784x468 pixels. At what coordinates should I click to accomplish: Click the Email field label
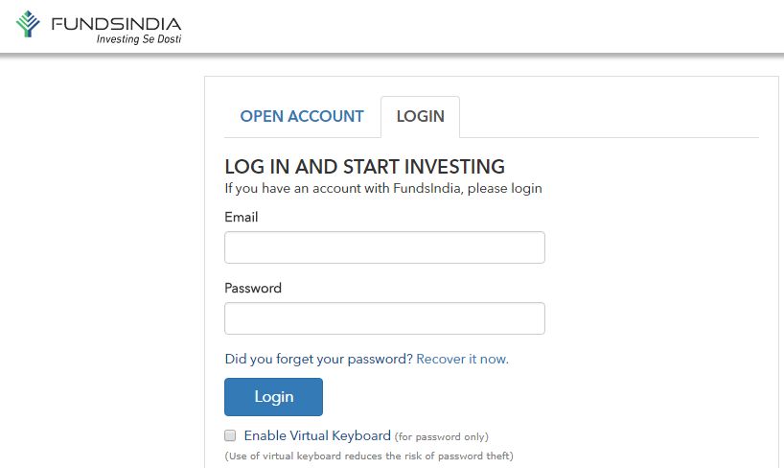pos(242,217)
